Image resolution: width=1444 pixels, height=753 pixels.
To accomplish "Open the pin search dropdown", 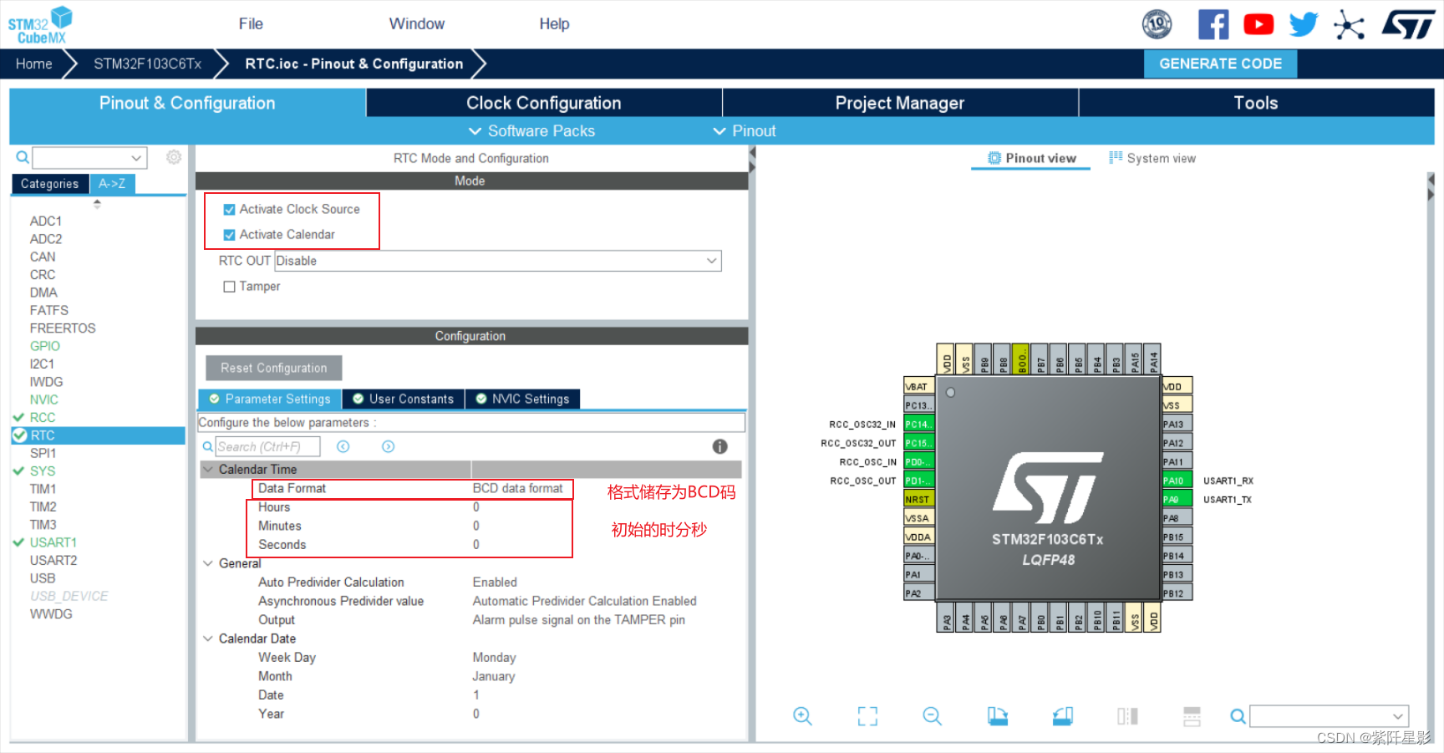I will click(1397, 716).
